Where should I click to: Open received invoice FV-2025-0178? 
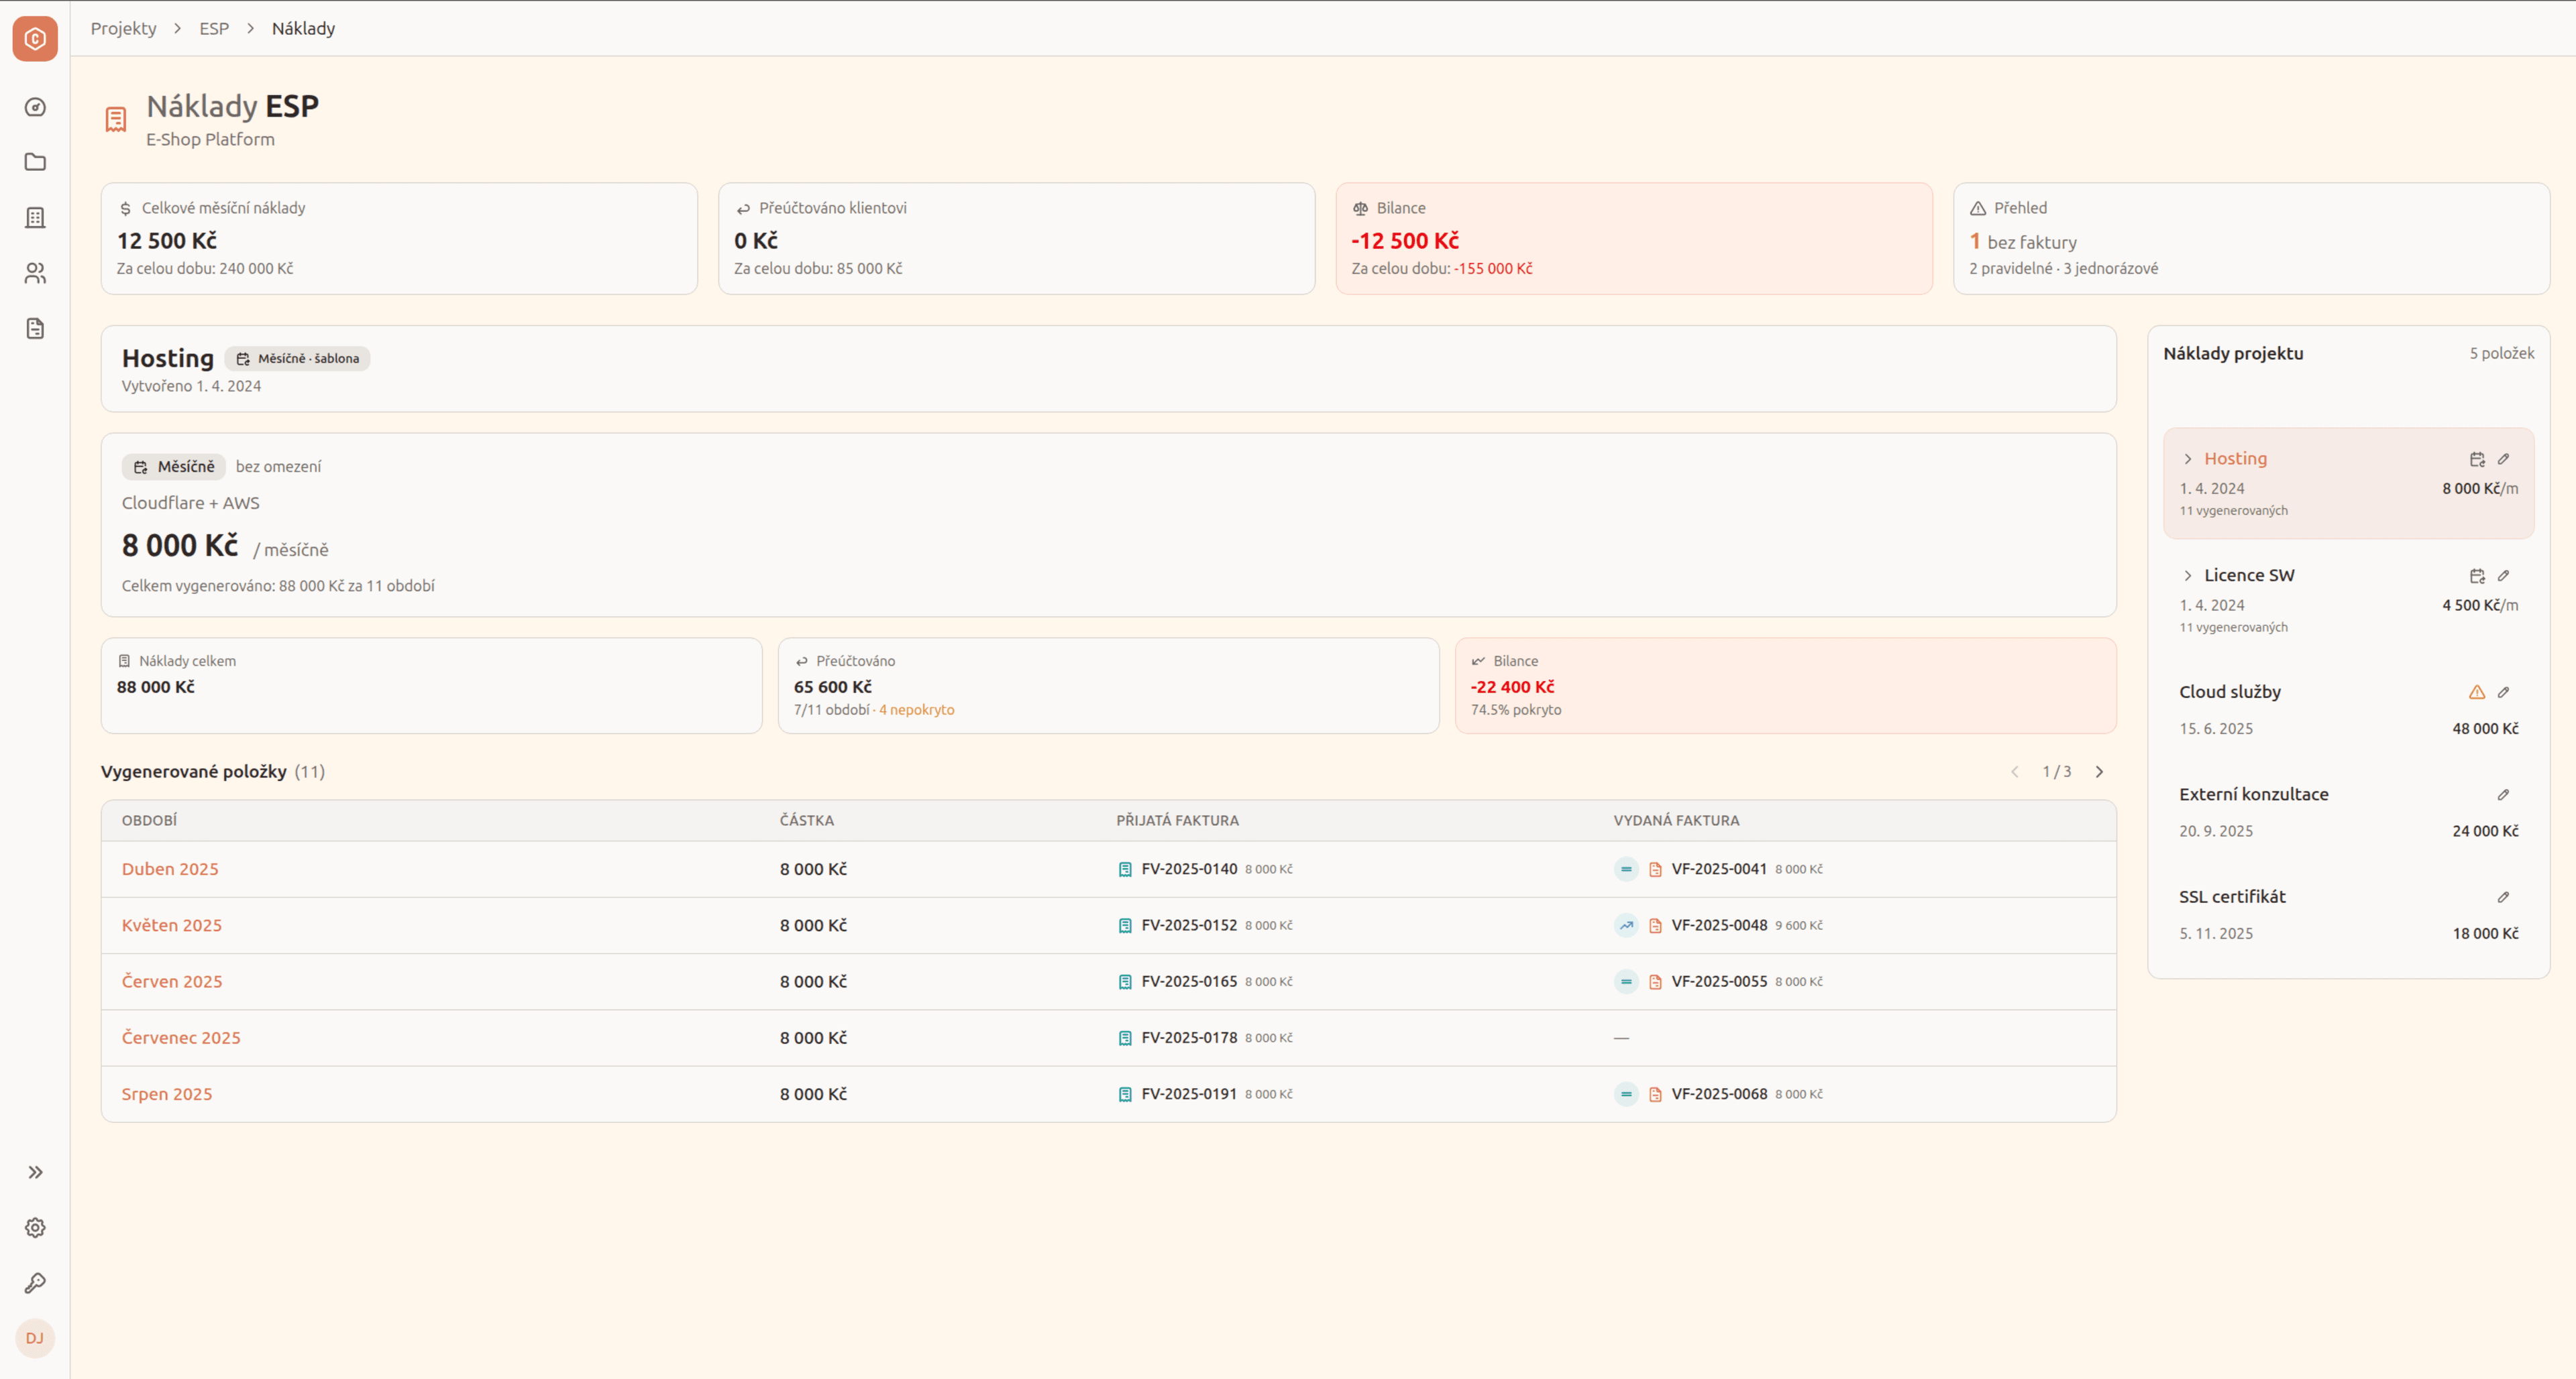pos(1188,1037)
